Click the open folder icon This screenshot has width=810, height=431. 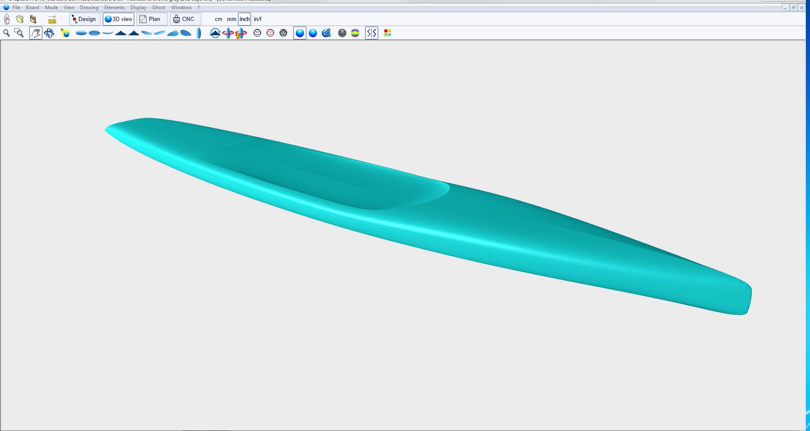tap(20, 19)
